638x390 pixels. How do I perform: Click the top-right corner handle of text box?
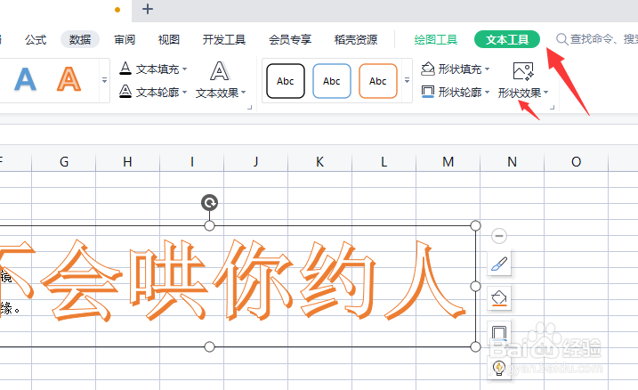click(476, 225)
